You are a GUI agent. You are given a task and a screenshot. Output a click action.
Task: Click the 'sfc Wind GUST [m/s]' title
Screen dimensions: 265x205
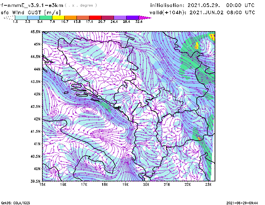[30, 13]
